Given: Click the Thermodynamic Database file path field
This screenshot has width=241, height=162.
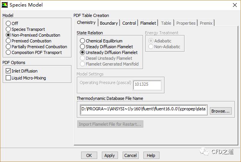Looking at the screenshot, I should (144, 111).
